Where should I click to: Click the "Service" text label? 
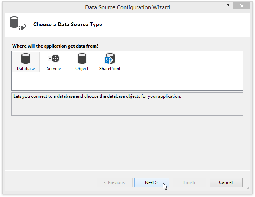[54, 69]
